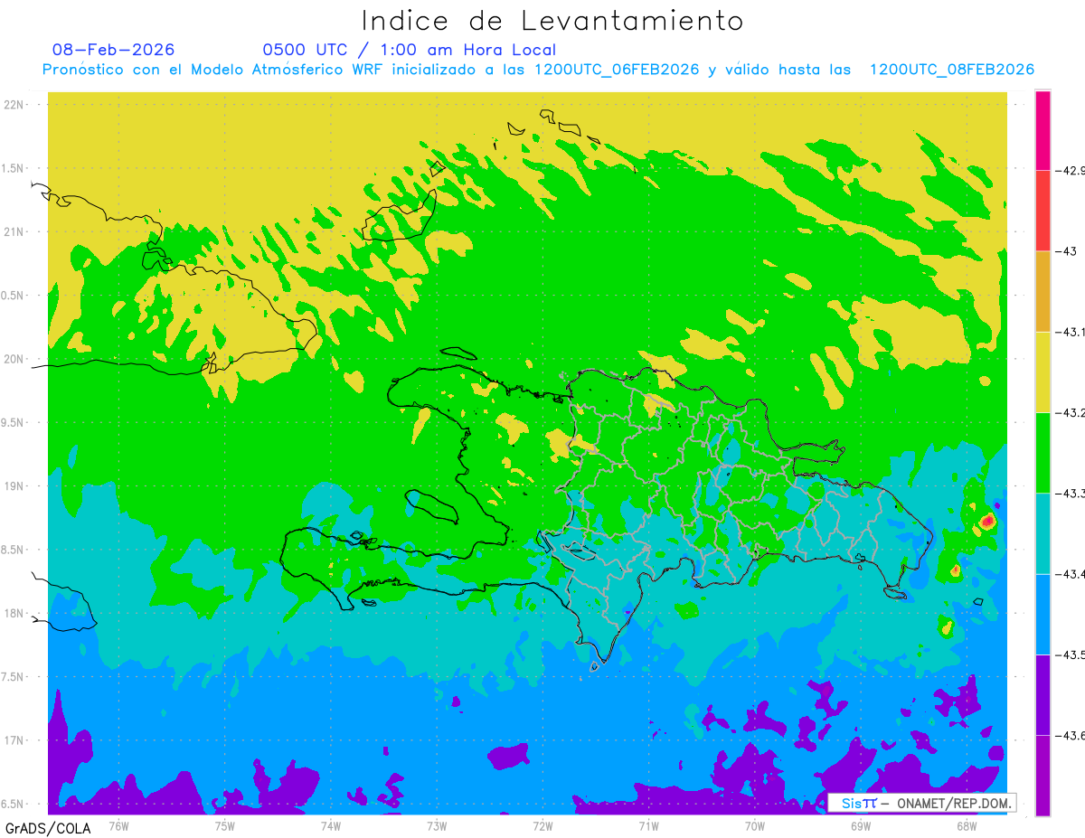Click the title 'Indice de Levantamiento'

552,20
